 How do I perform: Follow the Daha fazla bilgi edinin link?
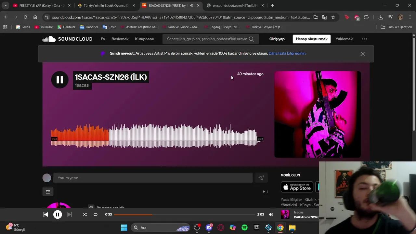pos(287,53)
